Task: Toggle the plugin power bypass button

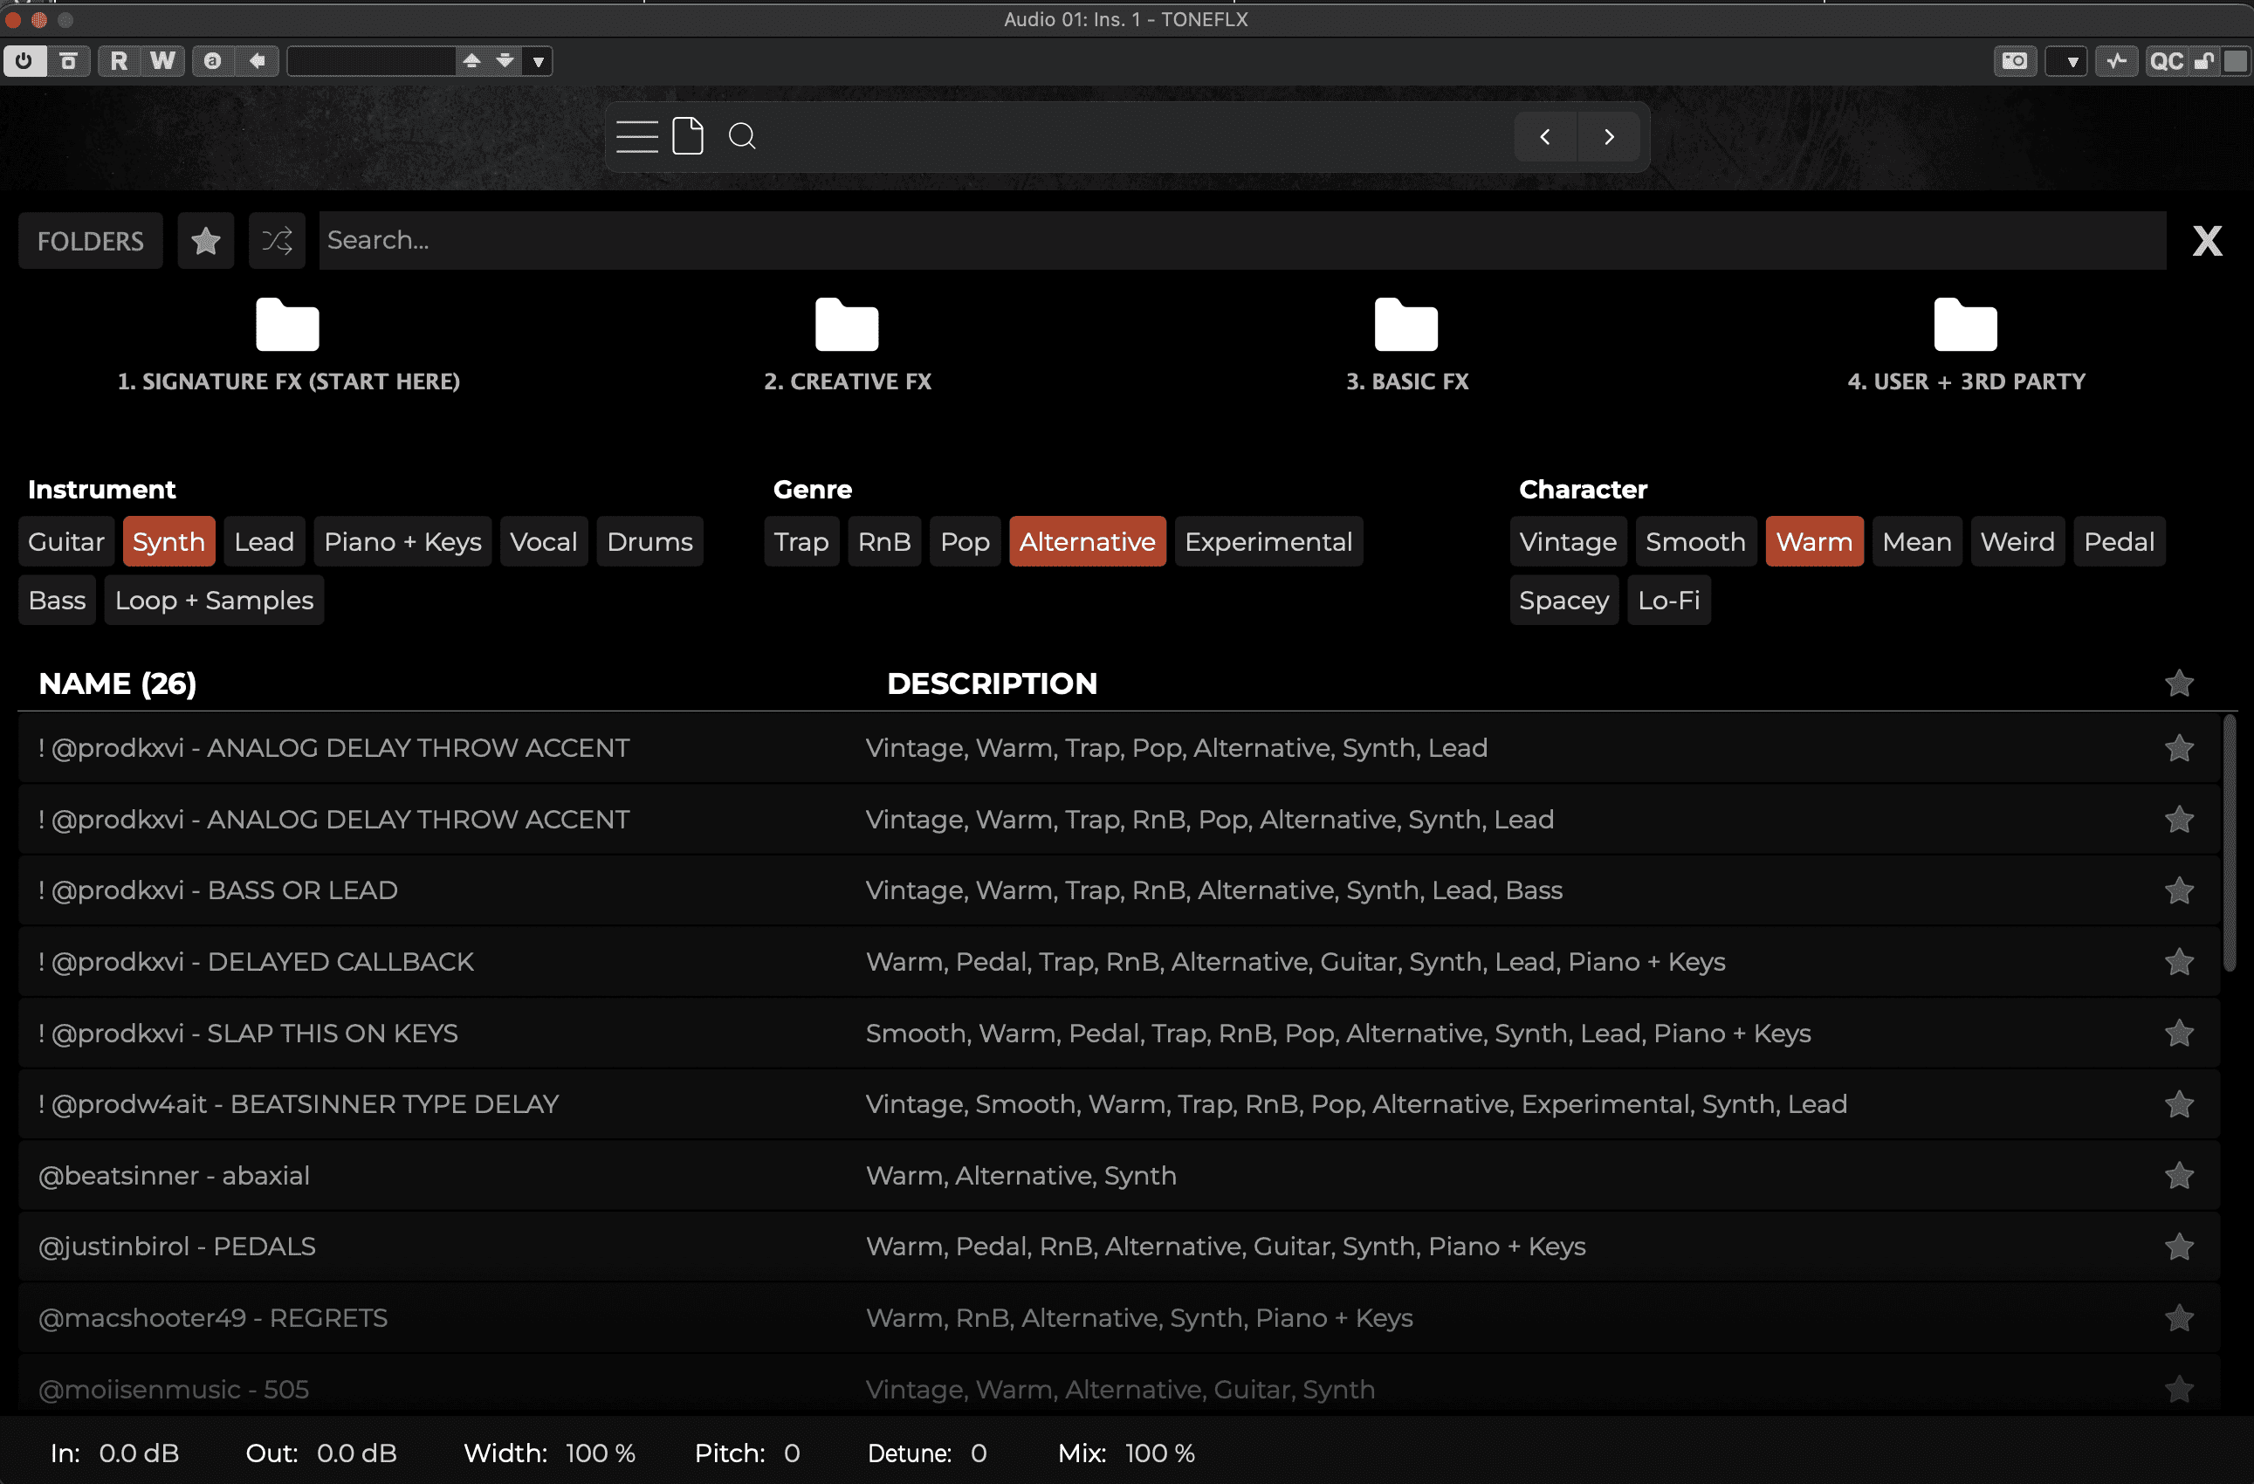Action: pos(24,62)
